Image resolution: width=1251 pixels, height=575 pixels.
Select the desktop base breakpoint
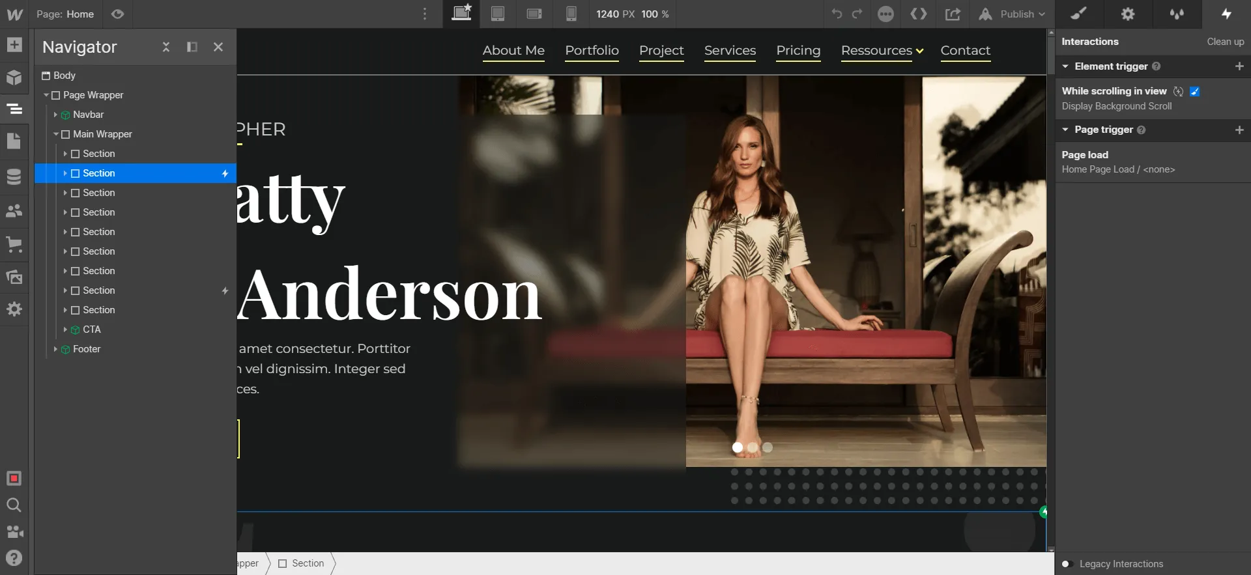pos(461,14)
